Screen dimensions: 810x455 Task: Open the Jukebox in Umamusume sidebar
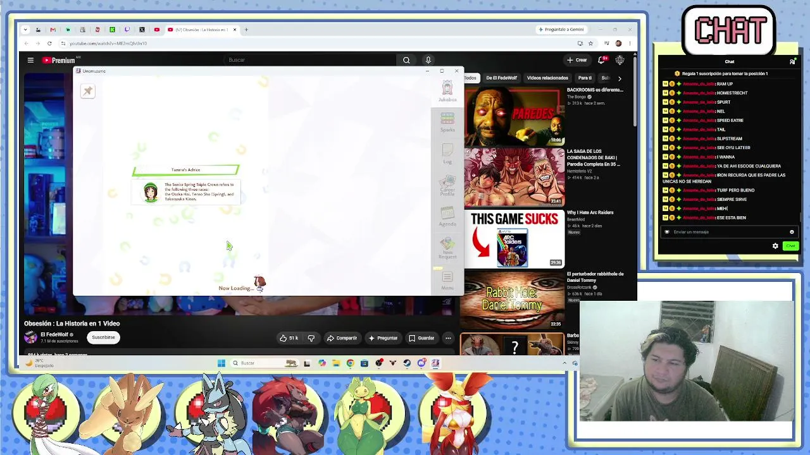point(447,92)
